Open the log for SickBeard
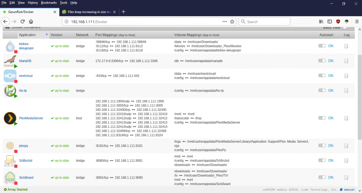The width and height of the screenshot is (362, 193). [346, 177]
